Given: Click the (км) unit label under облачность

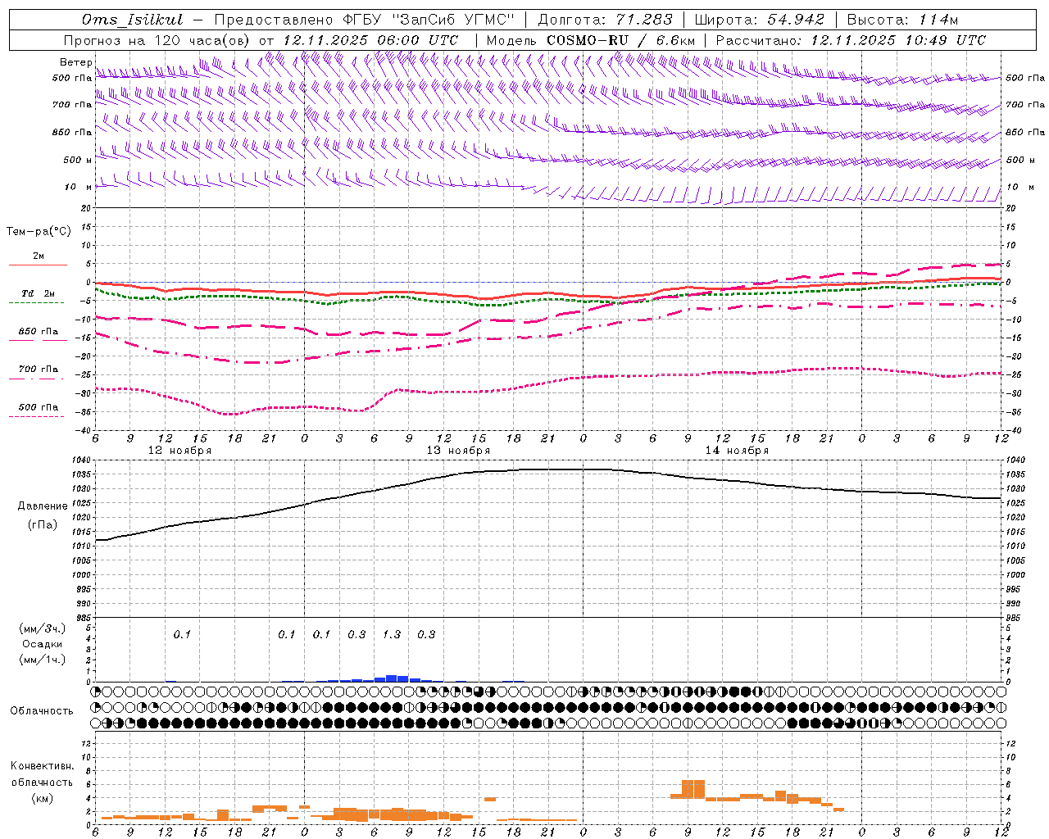Looking at the screenshot, I should 43,797.
